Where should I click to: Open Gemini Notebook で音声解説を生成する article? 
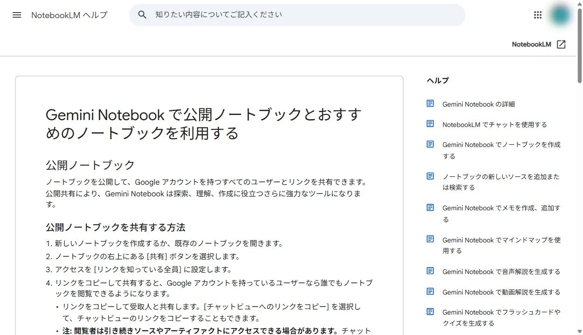point(501,272)
